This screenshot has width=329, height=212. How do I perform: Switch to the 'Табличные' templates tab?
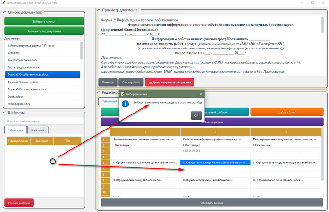[x=16, y=130]
